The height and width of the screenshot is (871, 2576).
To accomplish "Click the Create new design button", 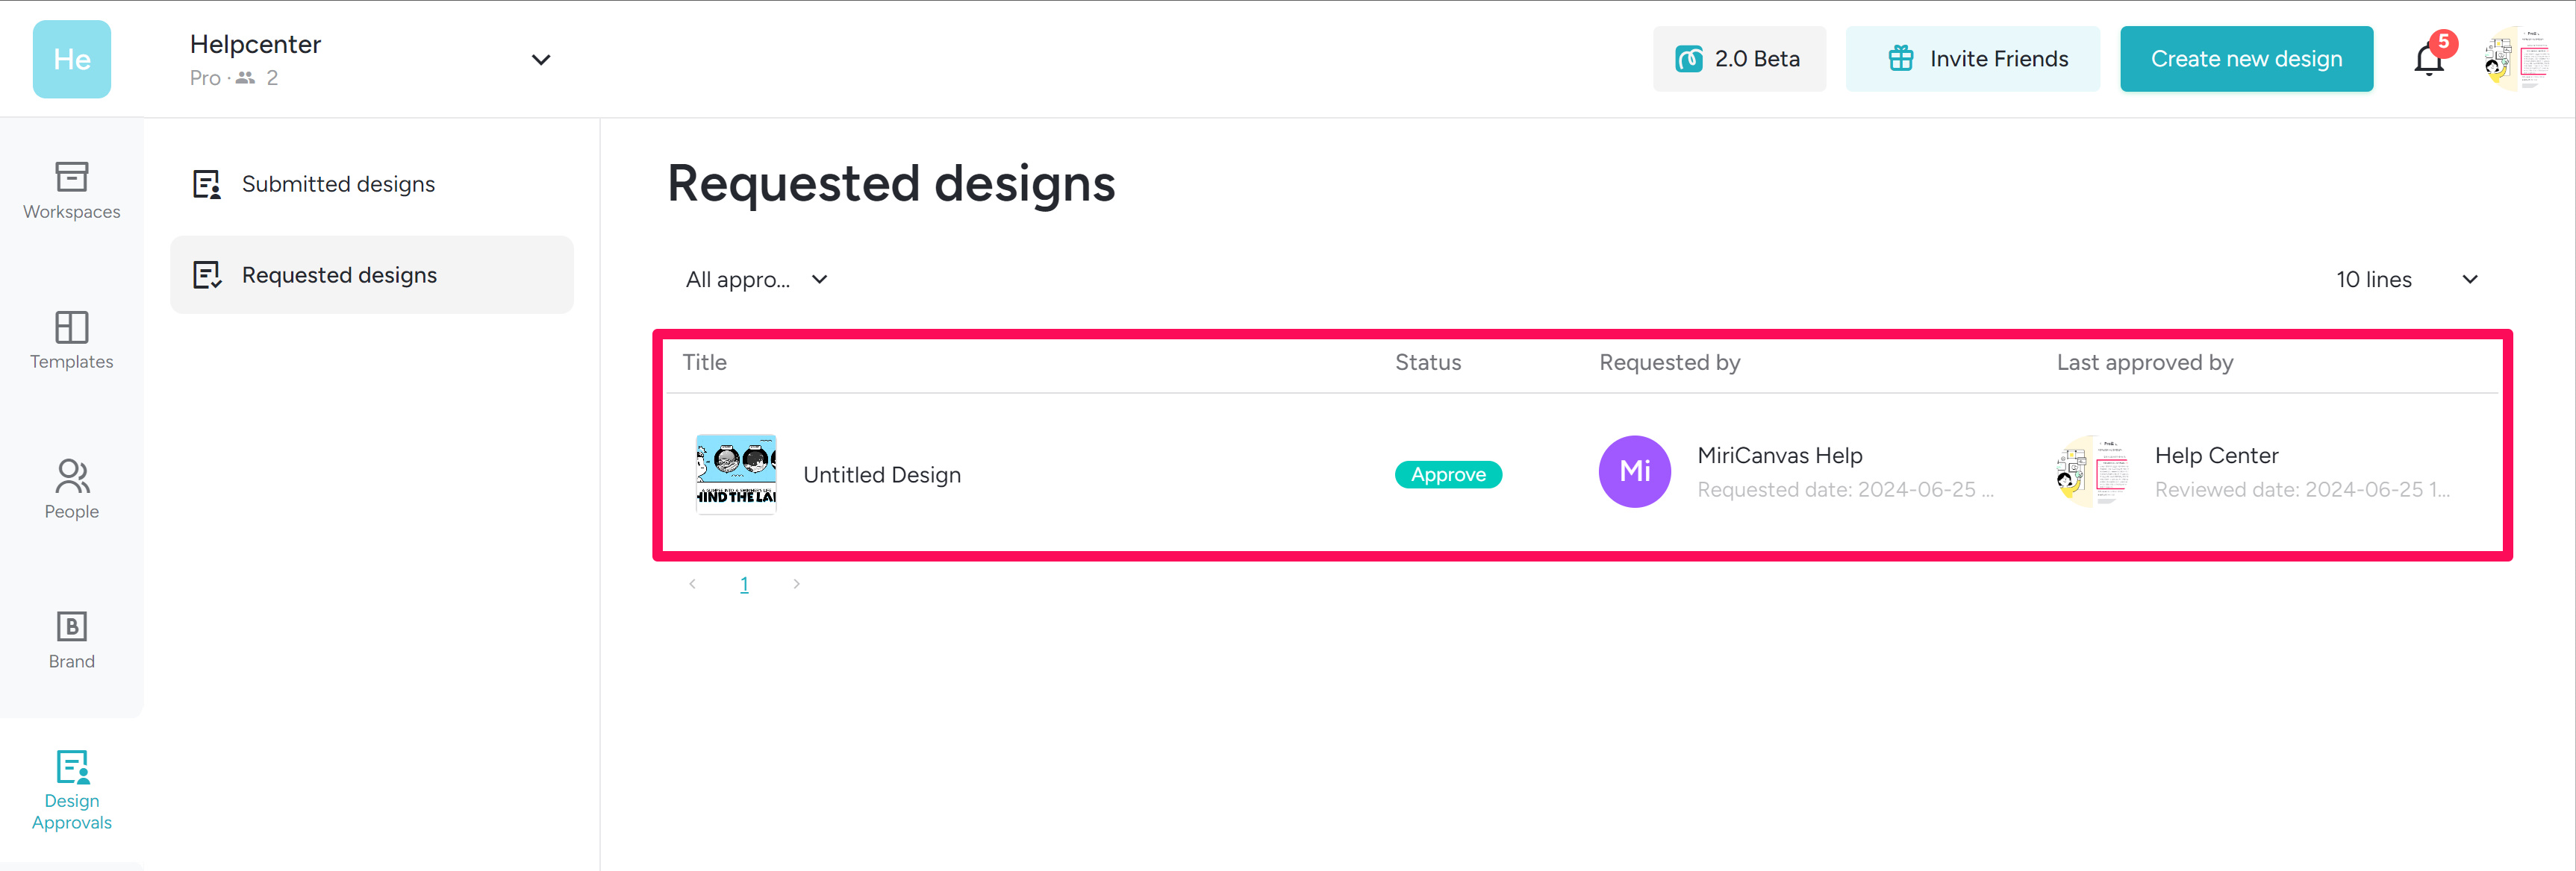I will (2246, 59).
